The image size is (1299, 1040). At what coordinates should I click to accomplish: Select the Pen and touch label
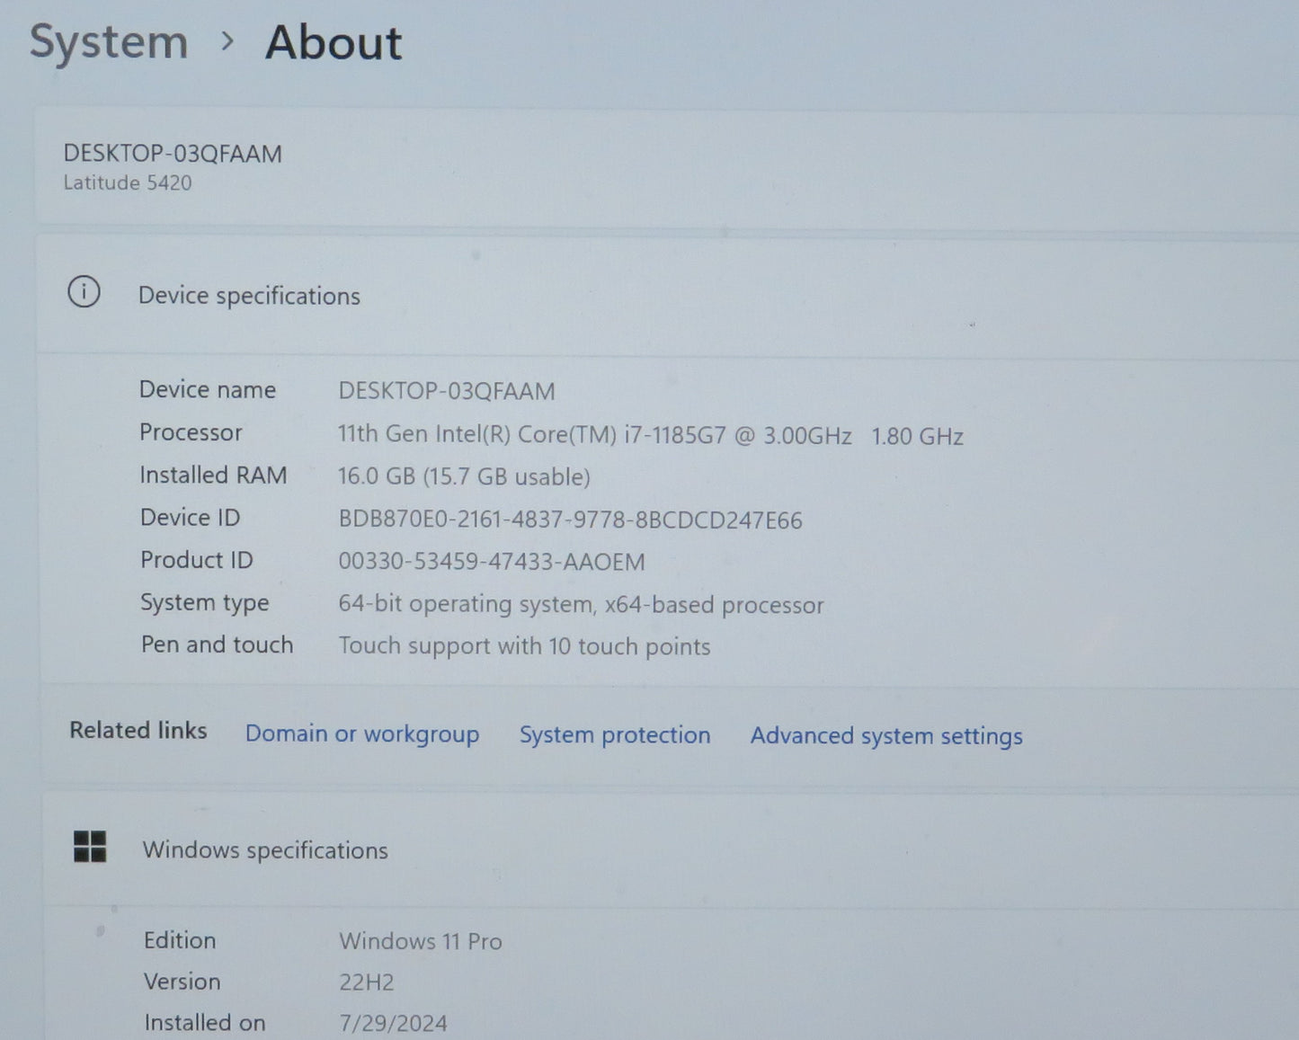click(x=218, y=644)
